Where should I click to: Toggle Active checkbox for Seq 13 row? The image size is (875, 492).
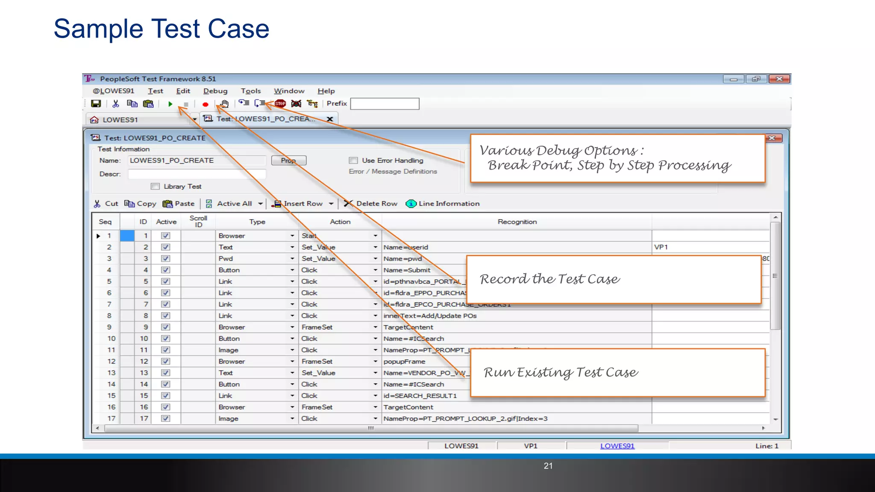click(x=166, y=373)
